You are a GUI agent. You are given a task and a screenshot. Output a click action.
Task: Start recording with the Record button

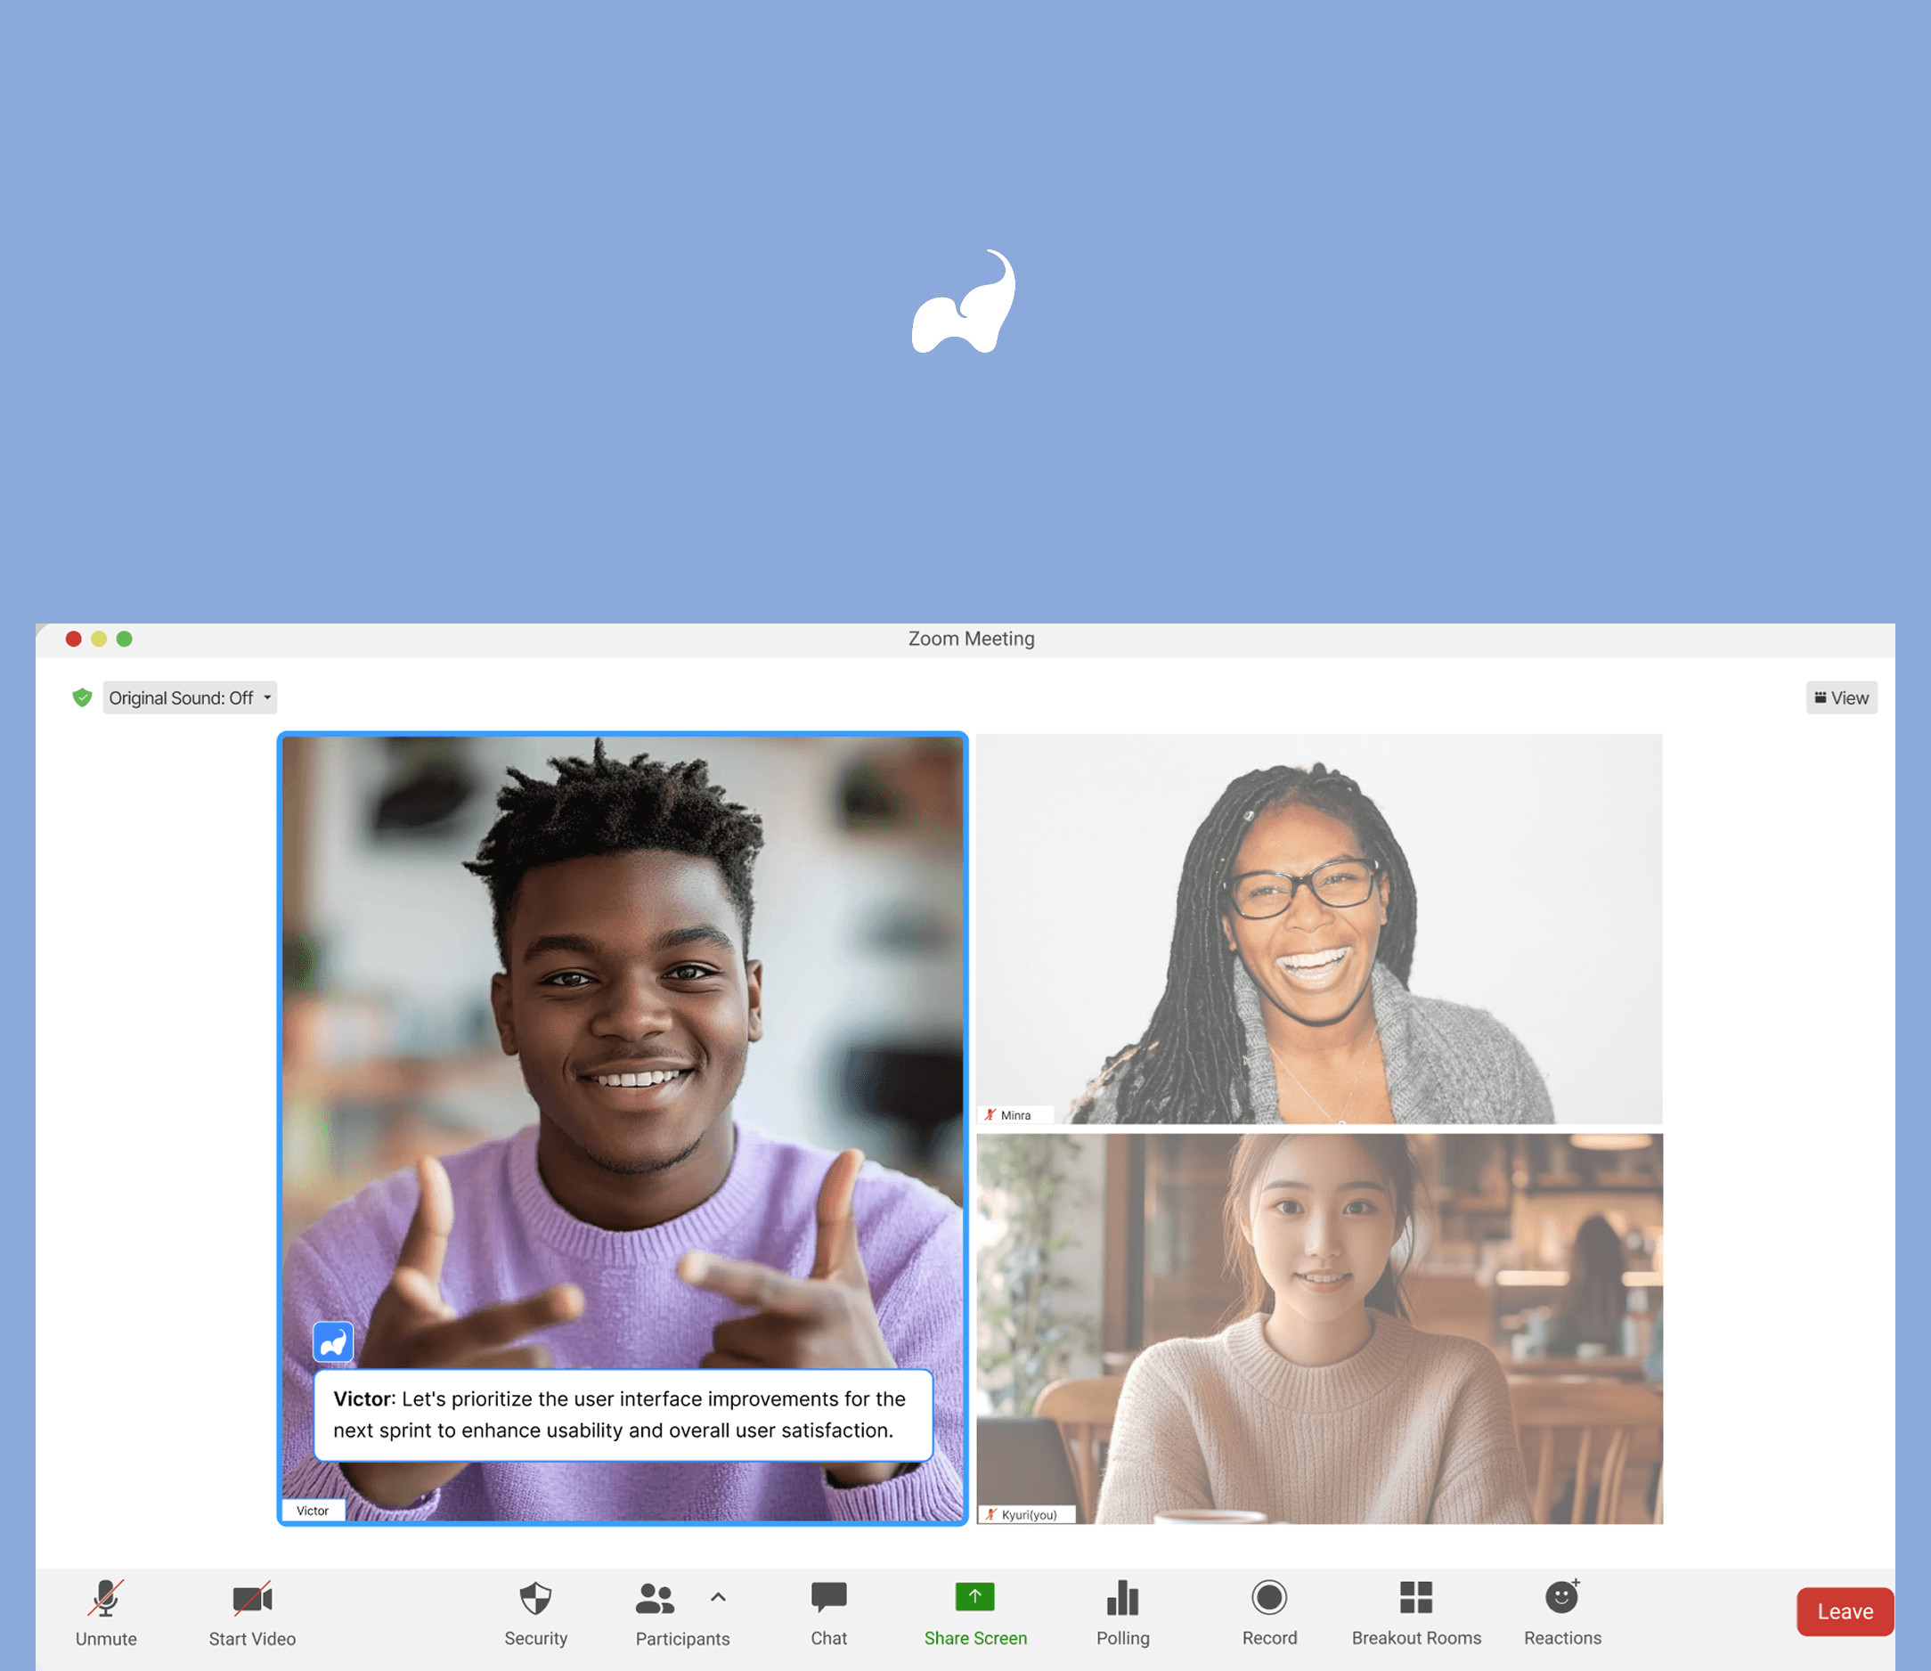coord(1269,1610)
